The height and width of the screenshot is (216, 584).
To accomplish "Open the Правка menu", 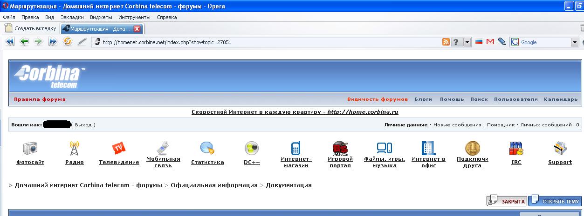I will (x=30, y=17).
